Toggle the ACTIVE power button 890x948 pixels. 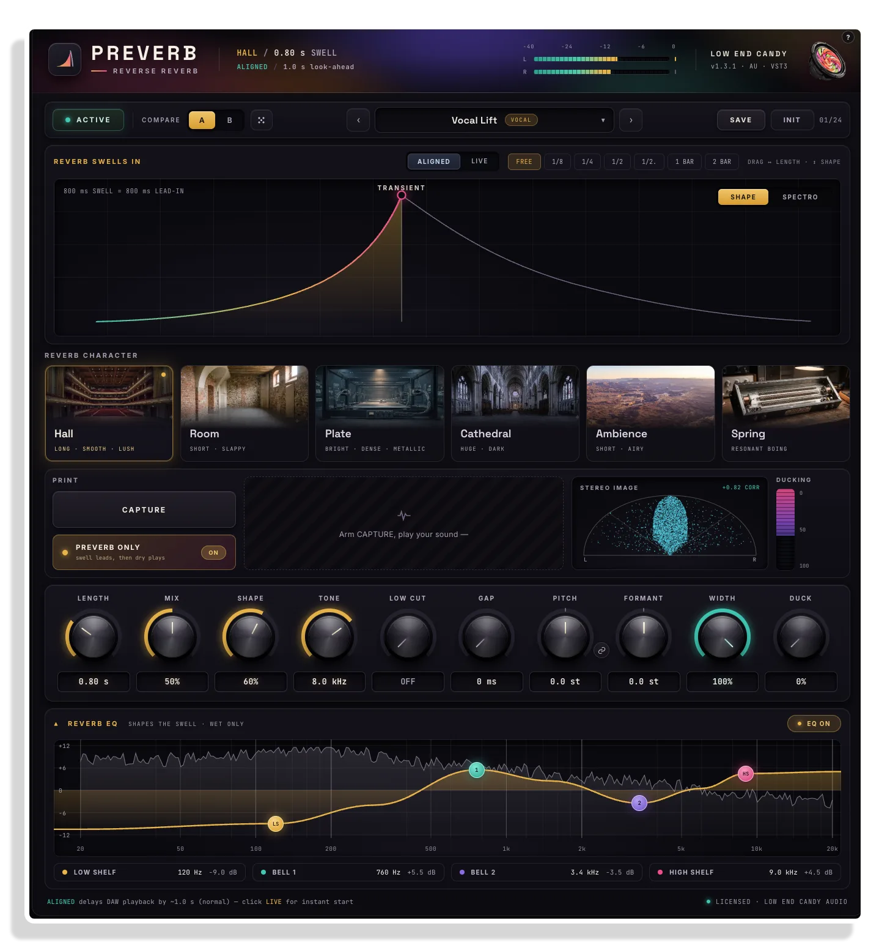(88, 120)
